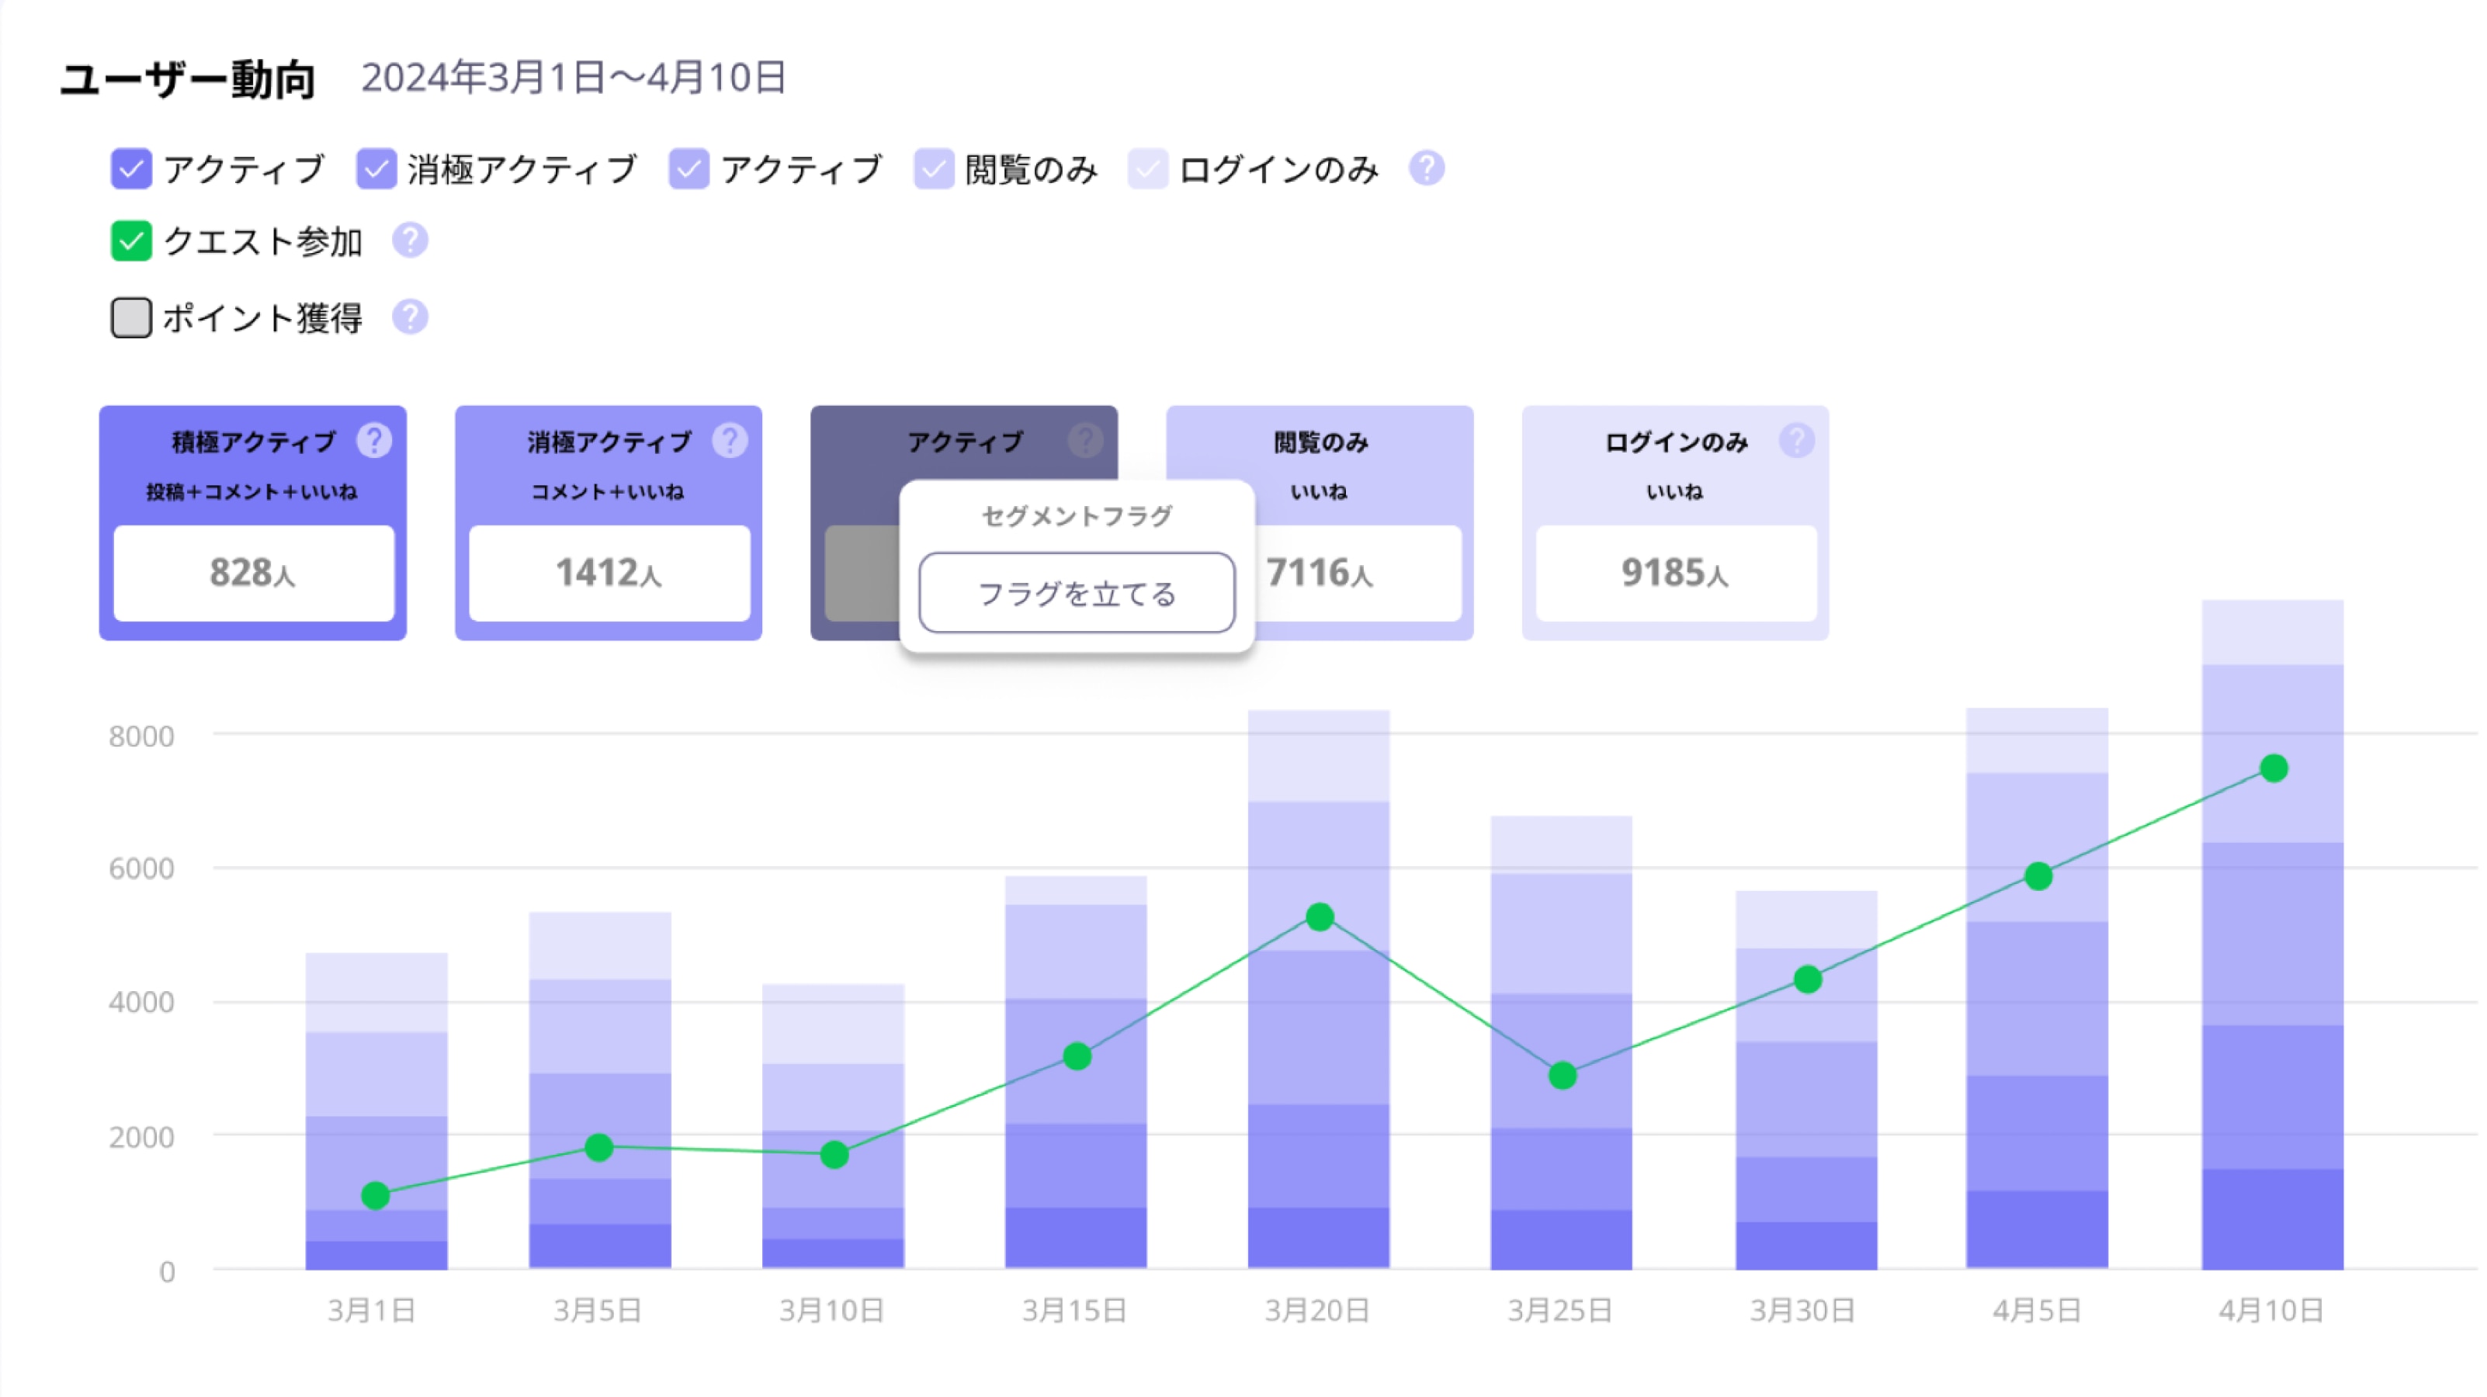Toggle the 消極アクティブ checkbox
Screen dimensions: 2487x1397
(376, 169)
